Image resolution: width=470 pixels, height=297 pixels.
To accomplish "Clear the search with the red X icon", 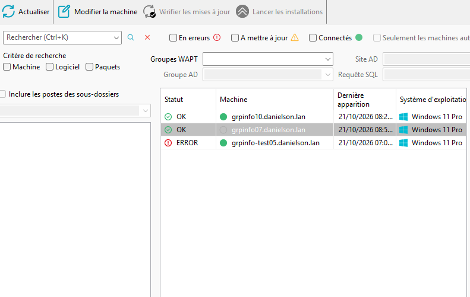I will 147,37.
